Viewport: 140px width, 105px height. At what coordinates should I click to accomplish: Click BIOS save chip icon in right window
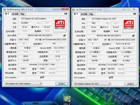133,36
